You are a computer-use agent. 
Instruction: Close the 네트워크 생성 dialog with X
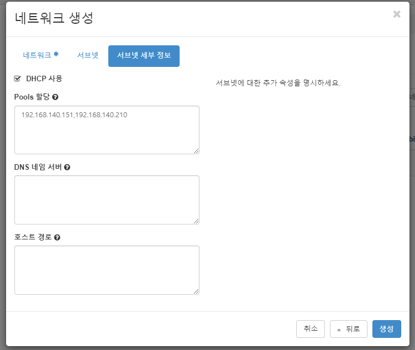tap(396, 14)
